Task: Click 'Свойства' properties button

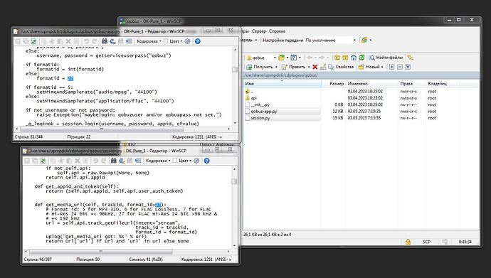Action: pos(341,67)
